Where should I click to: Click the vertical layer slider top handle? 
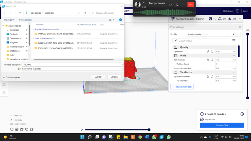tap(248, 34)
